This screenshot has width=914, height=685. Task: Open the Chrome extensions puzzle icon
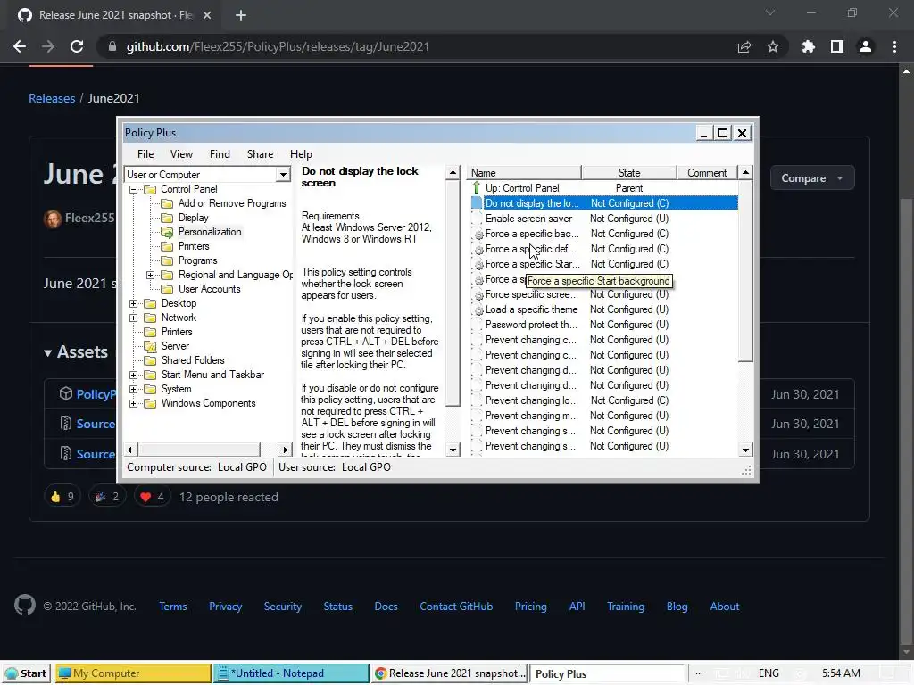[x=808, y=46]
